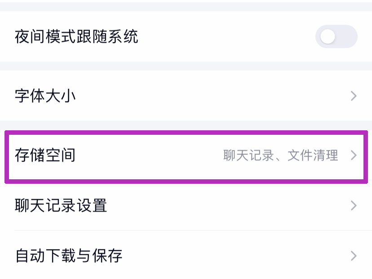Tap the white knob of the night mode switch
Screen dimensions: 372x279
point(328,37)
